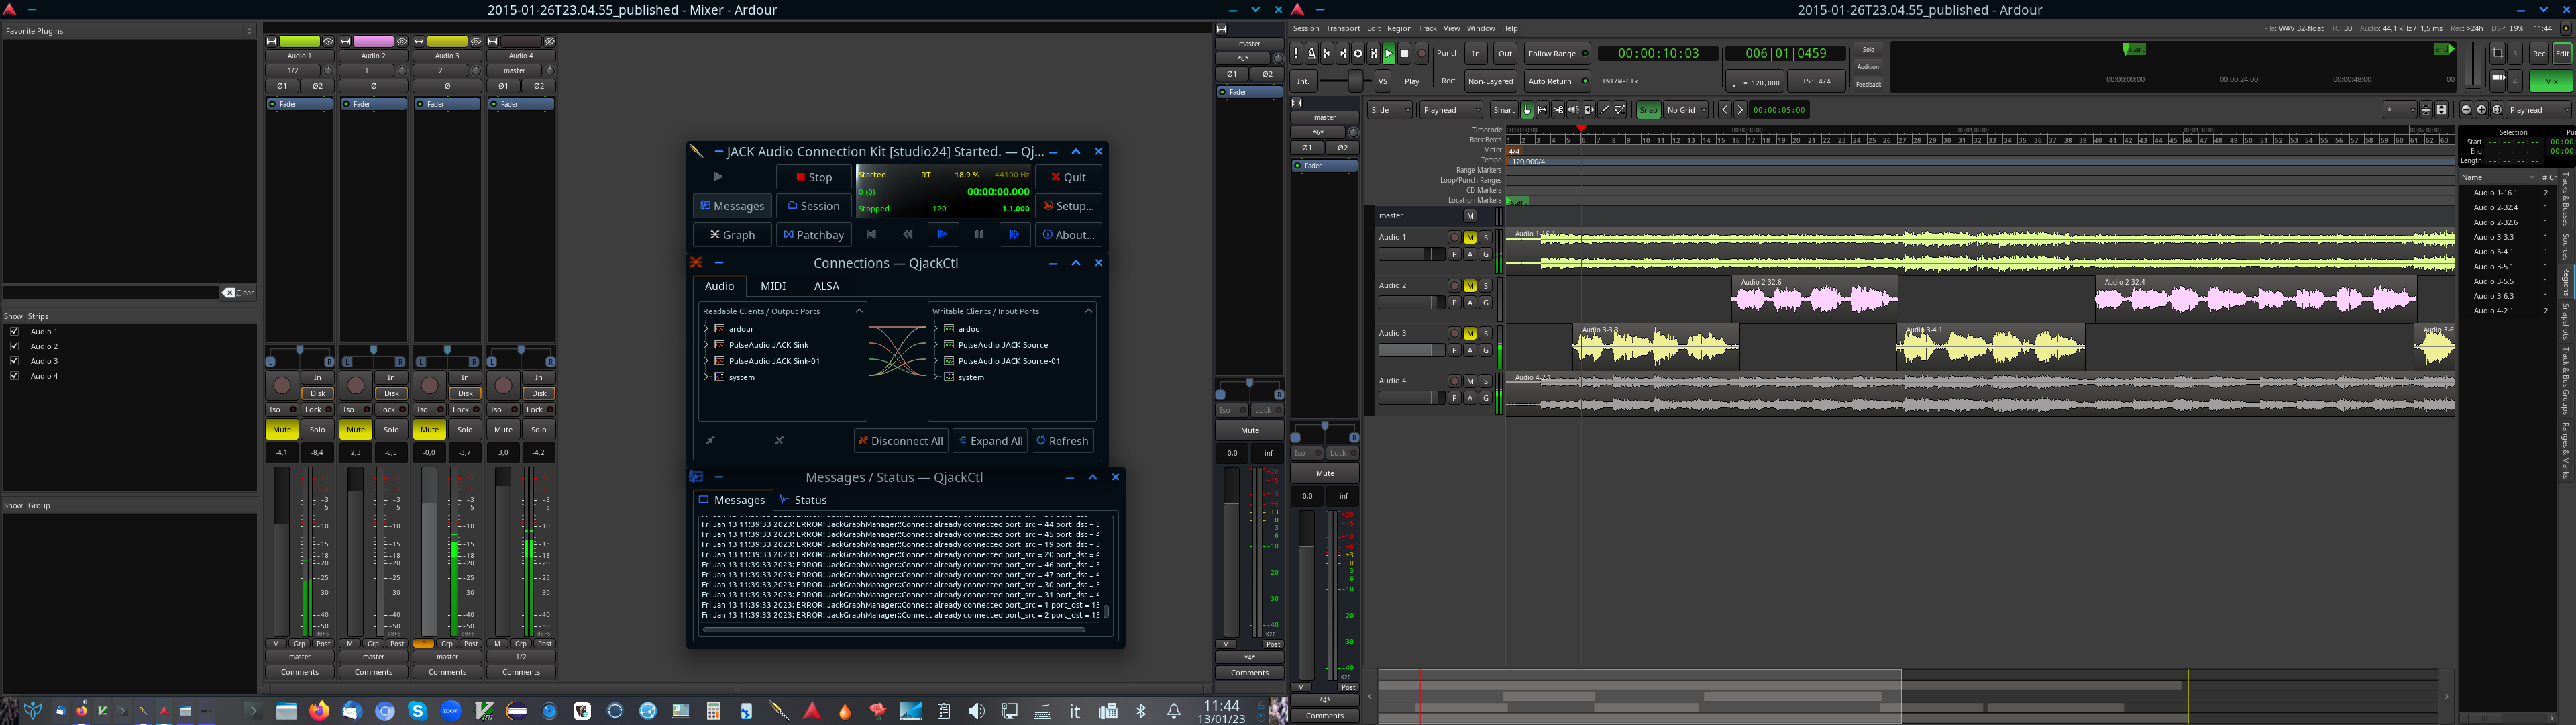Arm global record button in Ardour transport
This screenshot has height=725, width=2576.
coord(1422,54)
